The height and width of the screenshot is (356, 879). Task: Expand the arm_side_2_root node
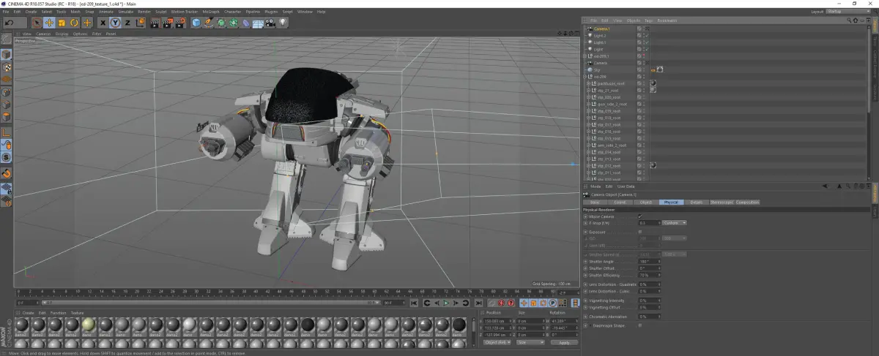(x=588, y=145)
